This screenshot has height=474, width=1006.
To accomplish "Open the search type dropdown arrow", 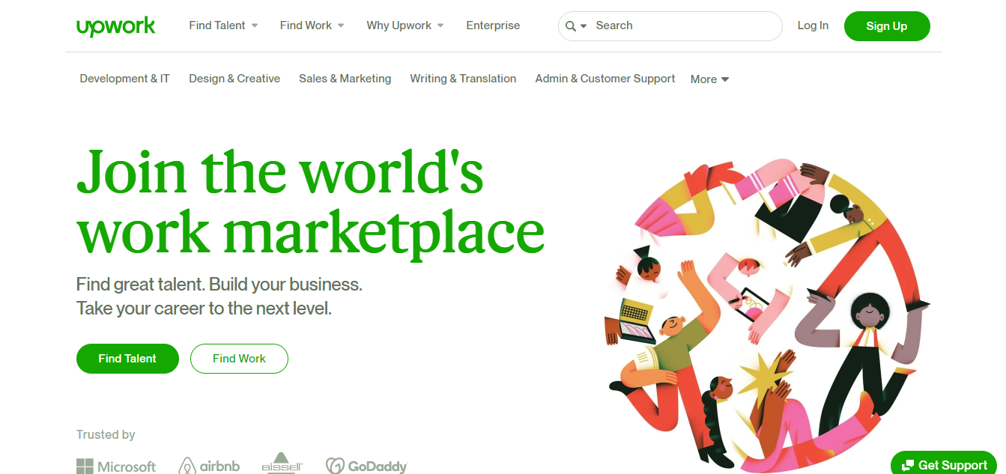I will click(x=584, y=26).
